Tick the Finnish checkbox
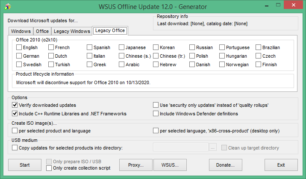This screenshot has height=179, width=306. tap(258, 65)
